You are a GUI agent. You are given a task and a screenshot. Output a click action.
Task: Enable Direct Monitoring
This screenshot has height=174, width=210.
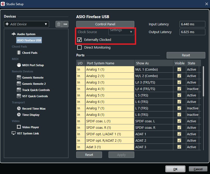[79, 48]
